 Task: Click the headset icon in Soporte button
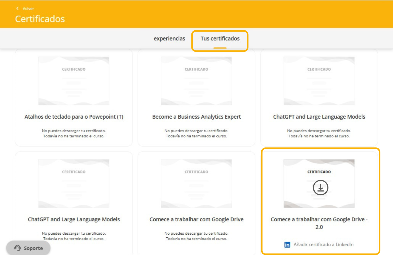pos(17,248)
